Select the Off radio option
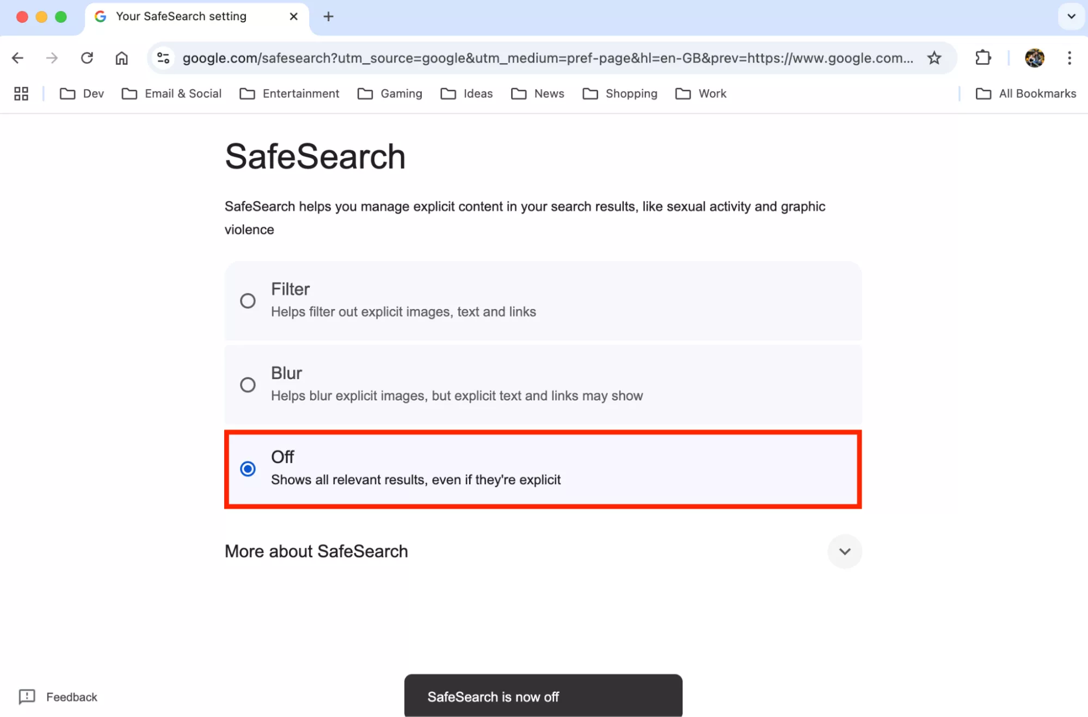The width and height of the screenshot is (1088, 717). point(248,469)
